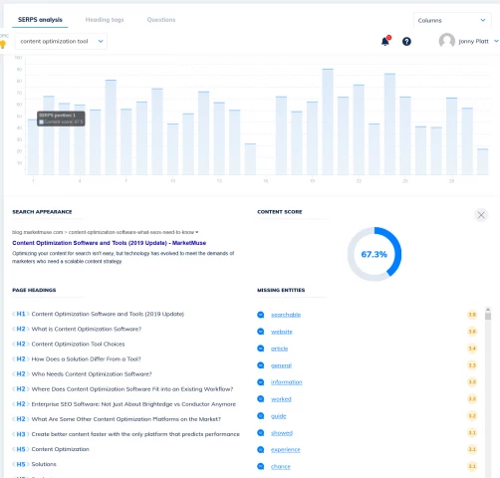This screenshot has height=478, width=500.
Task: Click the 67.3% content score ring
Action: pos(375,254)
